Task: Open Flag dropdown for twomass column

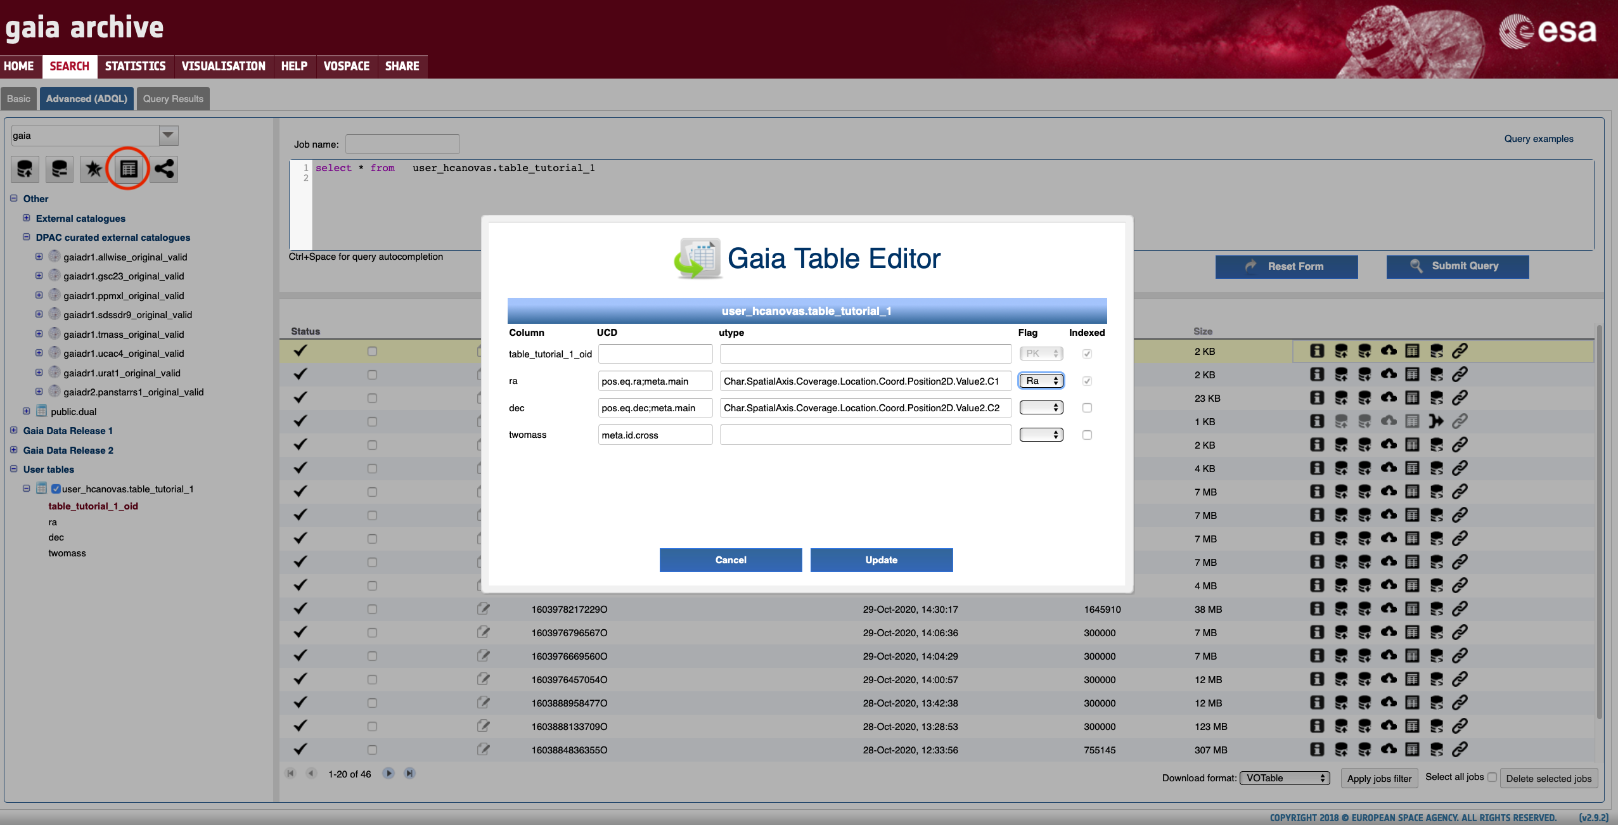Action: click(x=1041, y=435)
